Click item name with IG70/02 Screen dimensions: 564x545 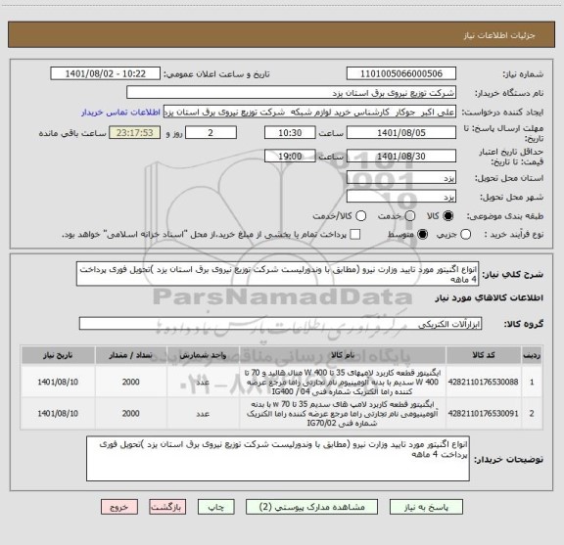click(x=343, y=414)
